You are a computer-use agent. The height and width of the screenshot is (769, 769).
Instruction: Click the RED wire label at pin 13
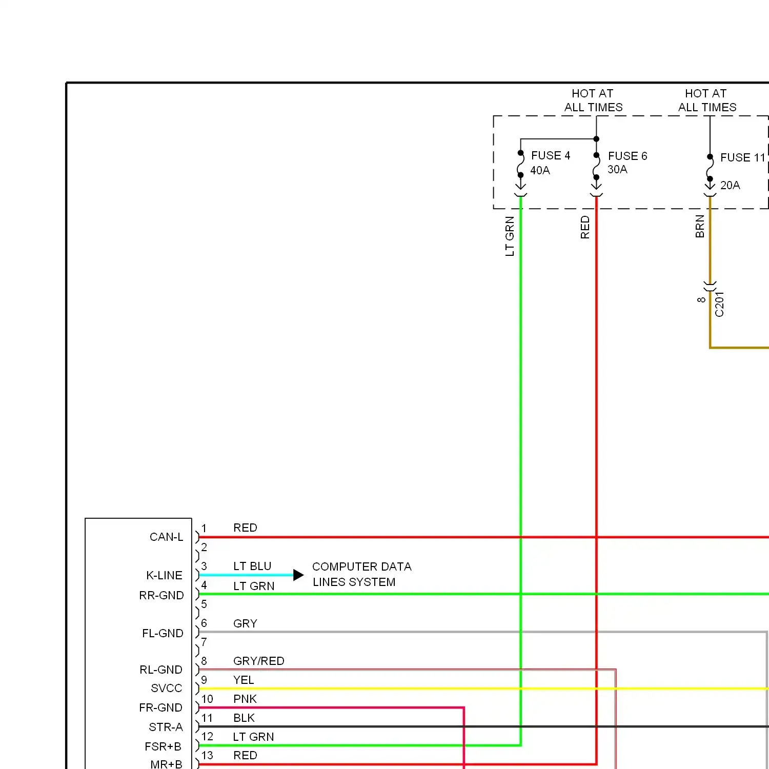[245, 755]
